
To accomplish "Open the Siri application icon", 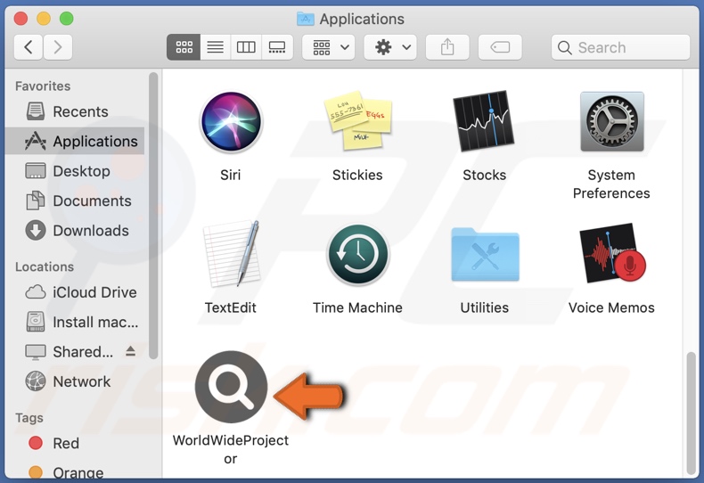I will [231, 122].
